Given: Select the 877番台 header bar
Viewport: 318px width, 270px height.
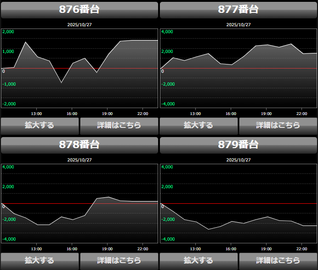Looking at the screenshot, I should pyautogui.click(x=238, y=10).
